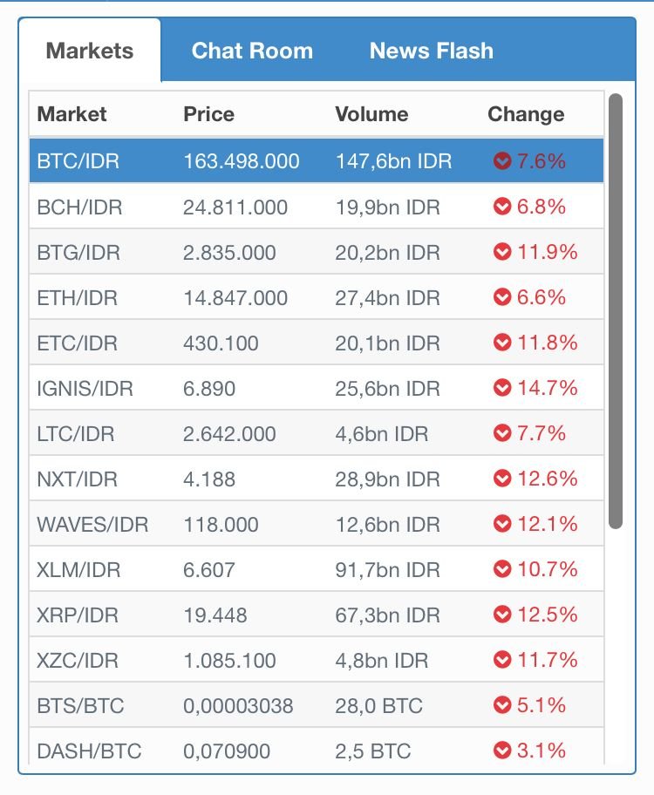Click the red down icon for LTC/IDR 7.7%
This screenshot has width=654, height=795.
501,433
